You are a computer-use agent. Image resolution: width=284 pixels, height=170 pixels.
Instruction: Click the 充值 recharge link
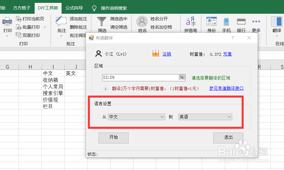[227, 54]
